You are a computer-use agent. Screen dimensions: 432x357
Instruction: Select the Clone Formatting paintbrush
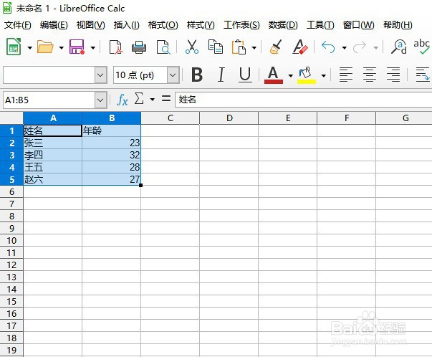[x=276, y=47]
